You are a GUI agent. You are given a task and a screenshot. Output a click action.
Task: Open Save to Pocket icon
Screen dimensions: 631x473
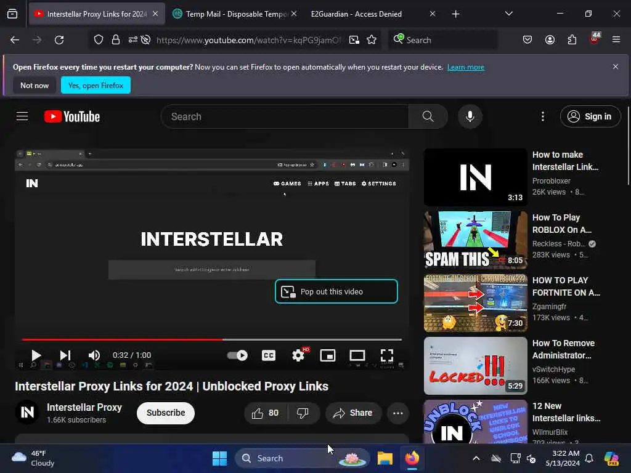tap(527, 40)
